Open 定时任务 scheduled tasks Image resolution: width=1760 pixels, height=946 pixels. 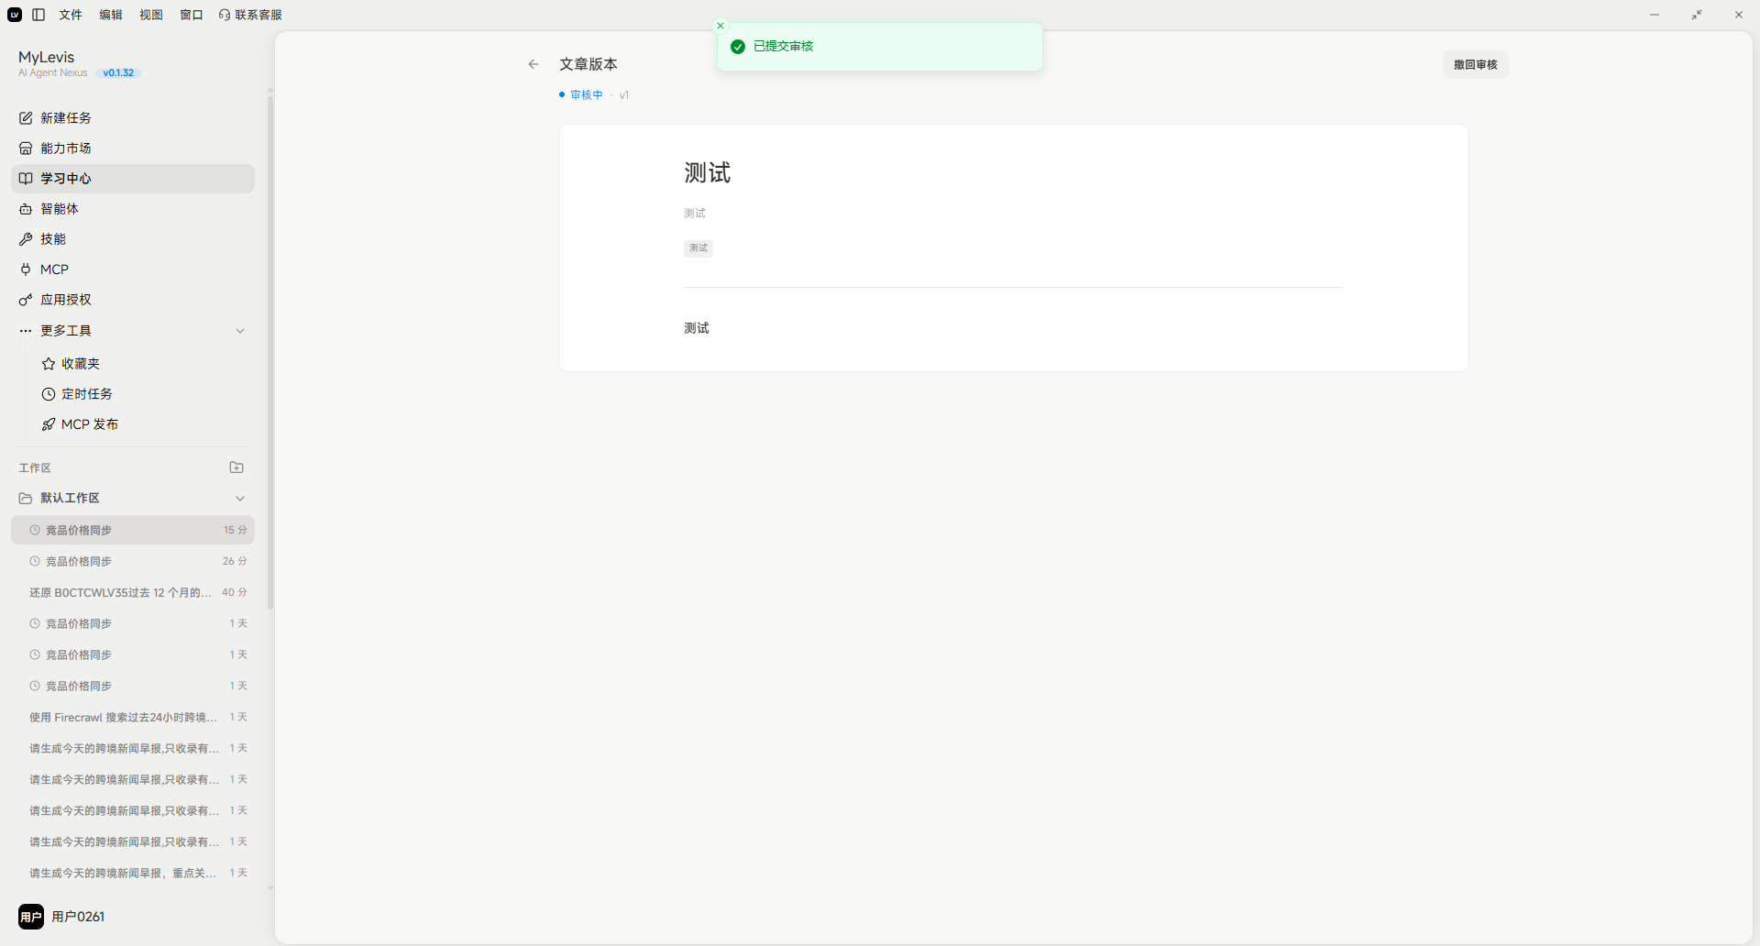point(144,394)
